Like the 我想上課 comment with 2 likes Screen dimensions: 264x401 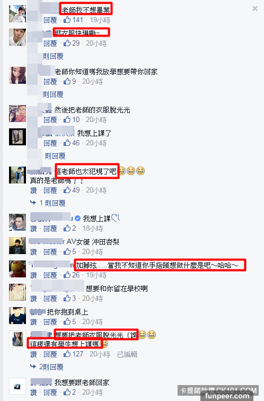click(x=33, y=229)
